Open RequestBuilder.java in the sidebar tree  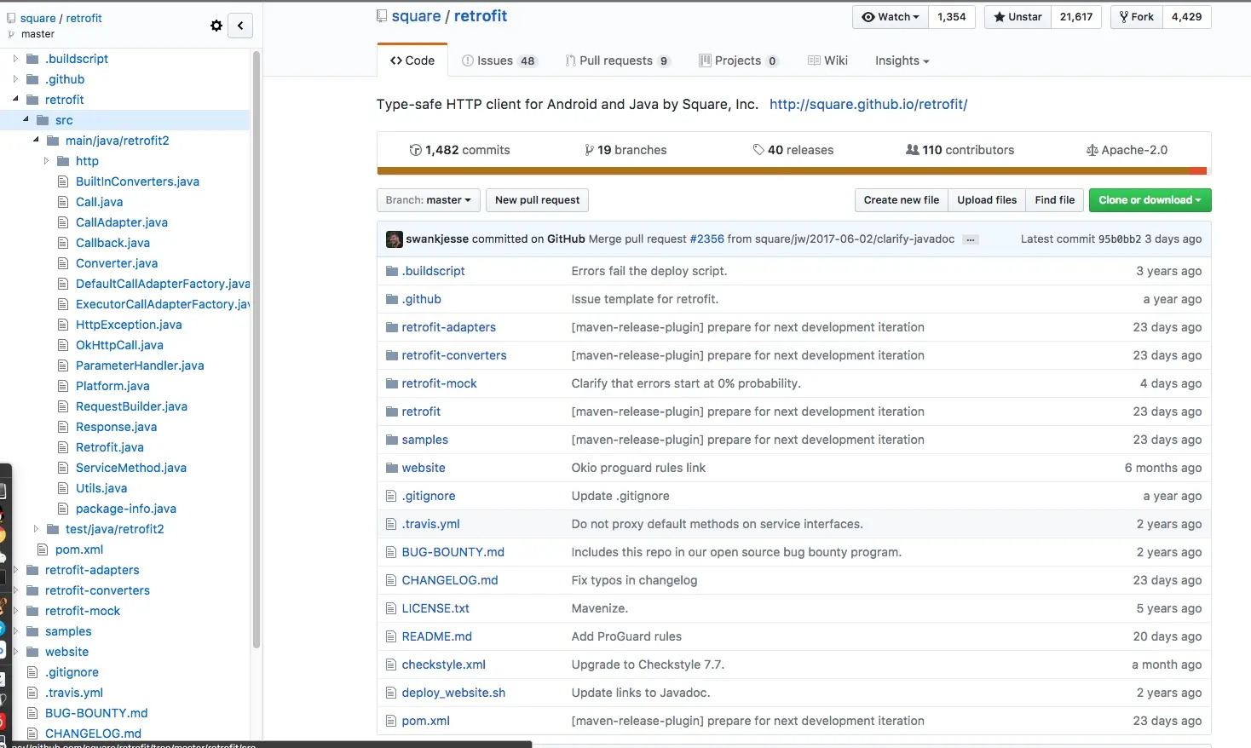point(131,406)
